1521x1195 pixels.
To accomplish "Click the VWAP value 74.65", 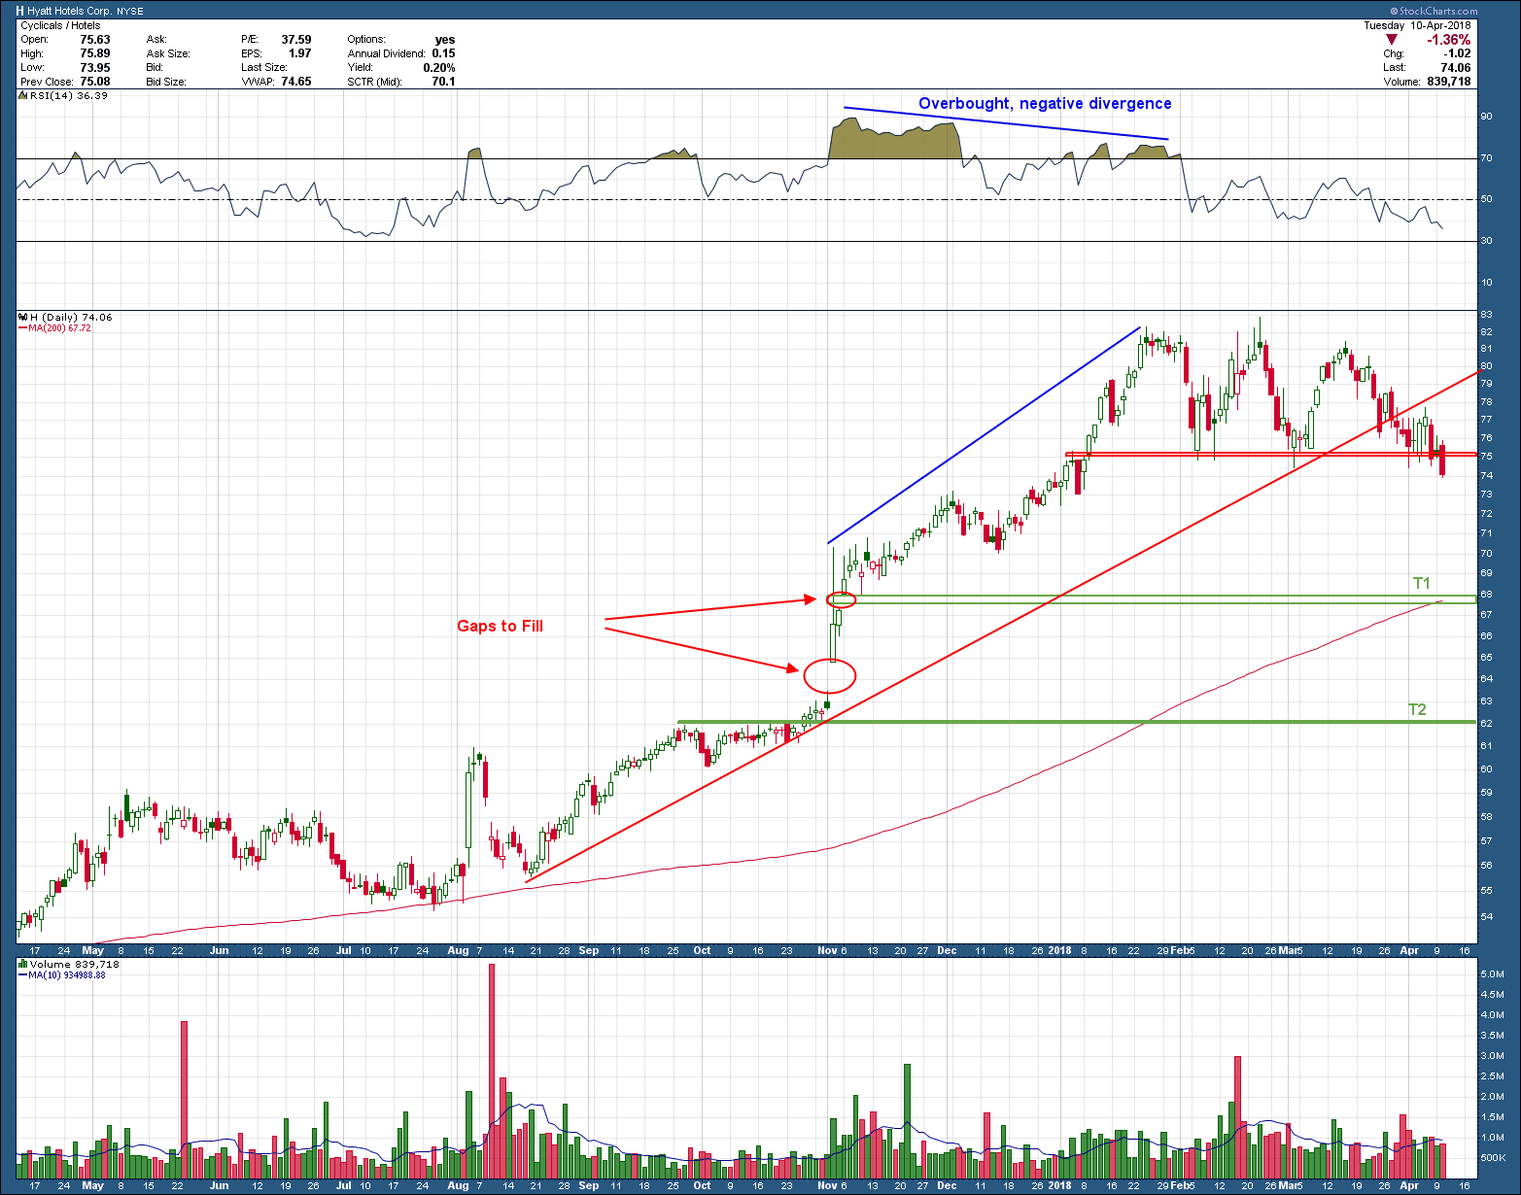I will 296,82.
